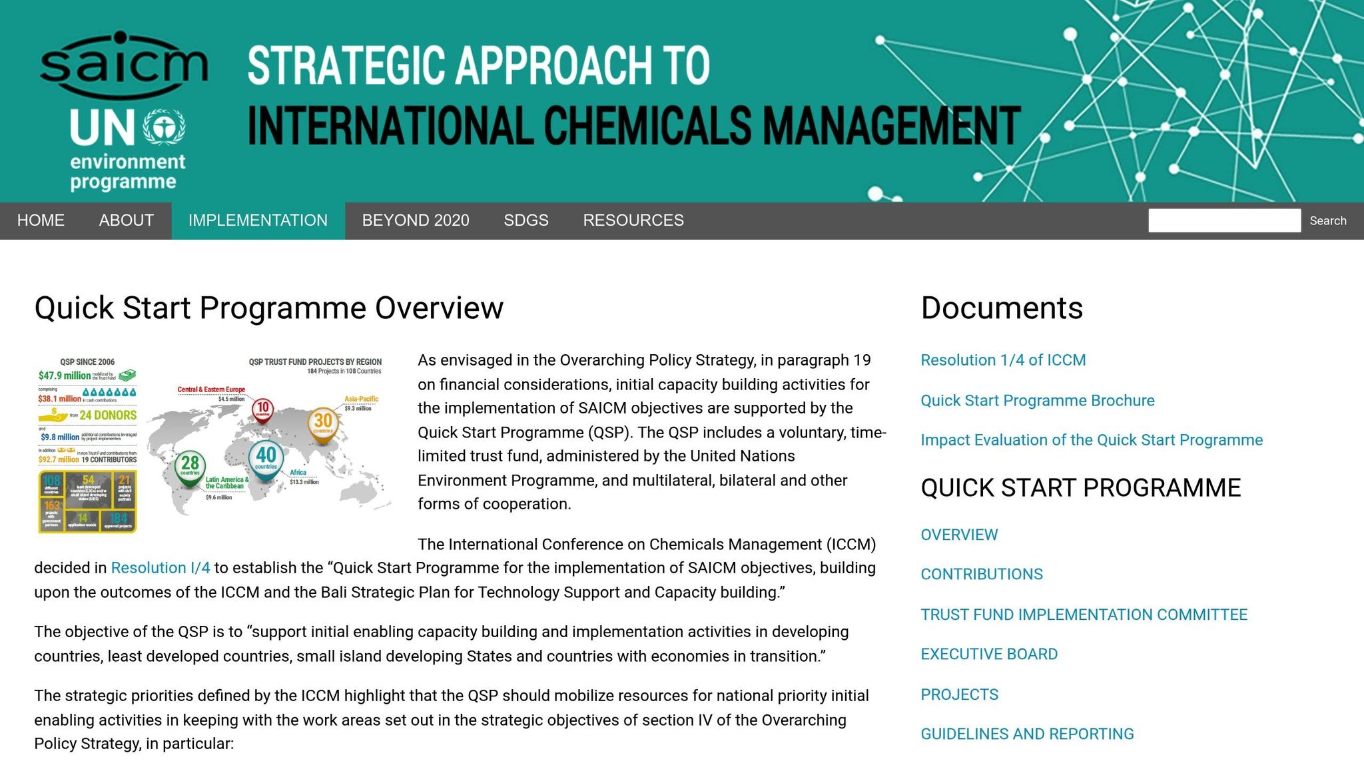Open the CONTRIBUTIONS sidebar link
Screen dimensions: 1364x767
click(981, 574)
